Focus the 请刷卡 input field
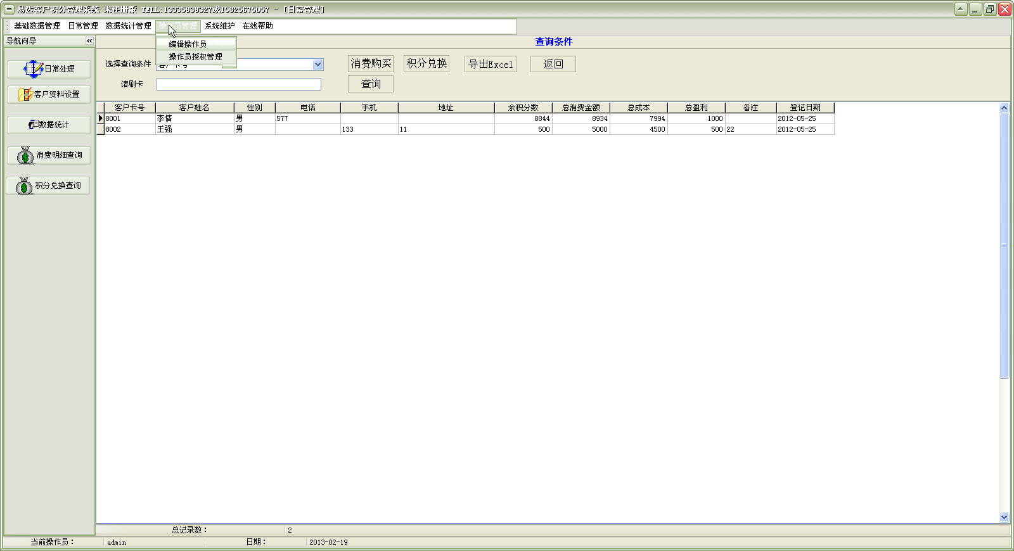This screenshot has width=1014, height=551. coord(239,84)
